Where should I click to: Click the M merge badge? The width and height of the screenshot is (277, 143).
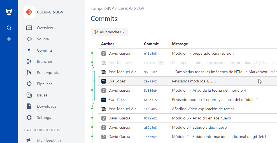pyautogui.click(x=161, y=63)
